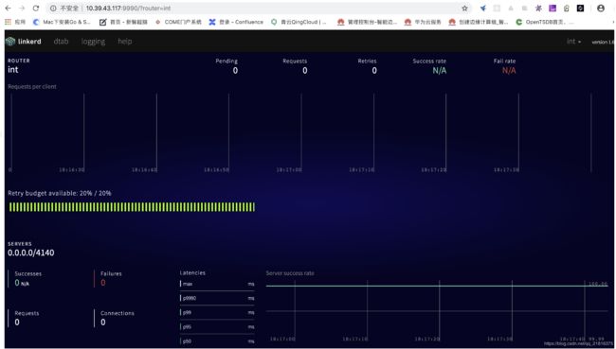Image resolution: width=616 pixels, height=349 pixels.
Task: Click the linkerd brand name
Action: point(29,42)
